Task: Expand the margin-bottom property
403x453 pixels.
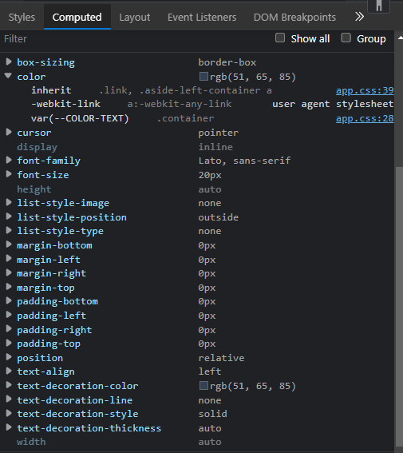Action: pos(9,244)
